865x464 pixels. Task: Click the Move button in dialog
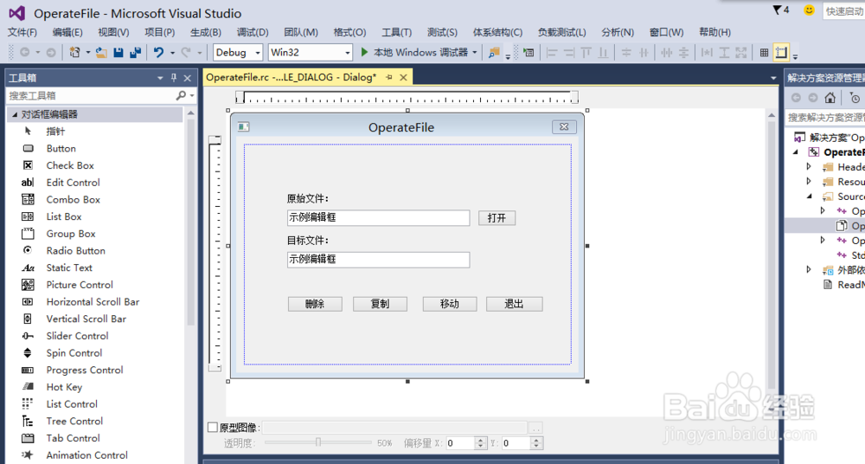click(450, 305)
